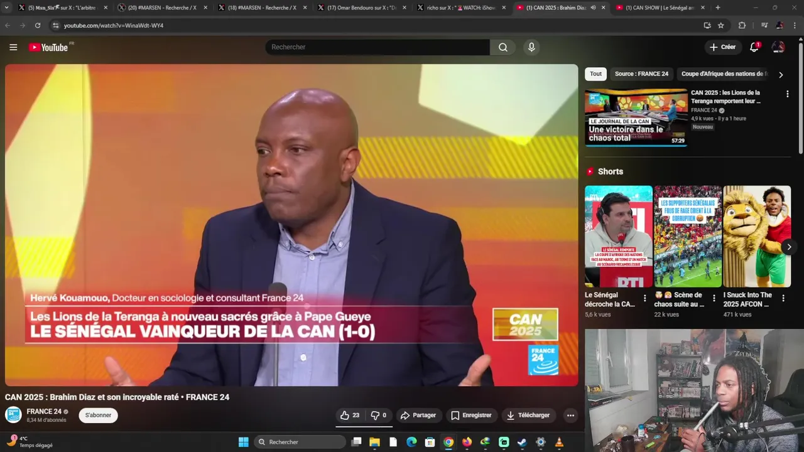
Task: Switch to 'Omar Bendouro sur X' tab
Action: point(362,8)
